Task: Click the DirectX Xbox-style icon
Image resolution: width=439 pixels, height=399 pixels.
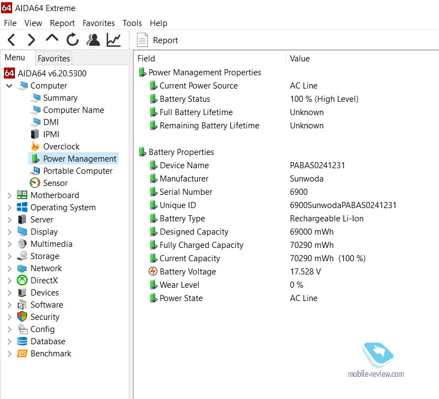Action: click(22, 280)
